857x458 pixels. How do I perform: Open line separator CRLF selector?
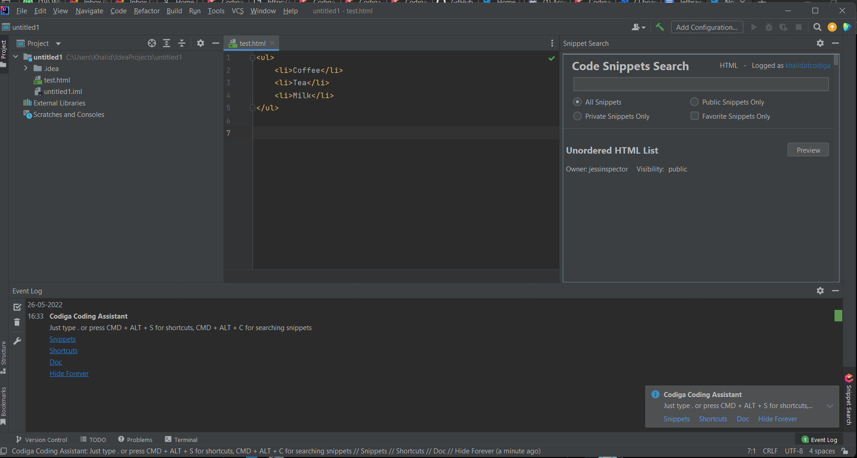[x=770, y=451]
